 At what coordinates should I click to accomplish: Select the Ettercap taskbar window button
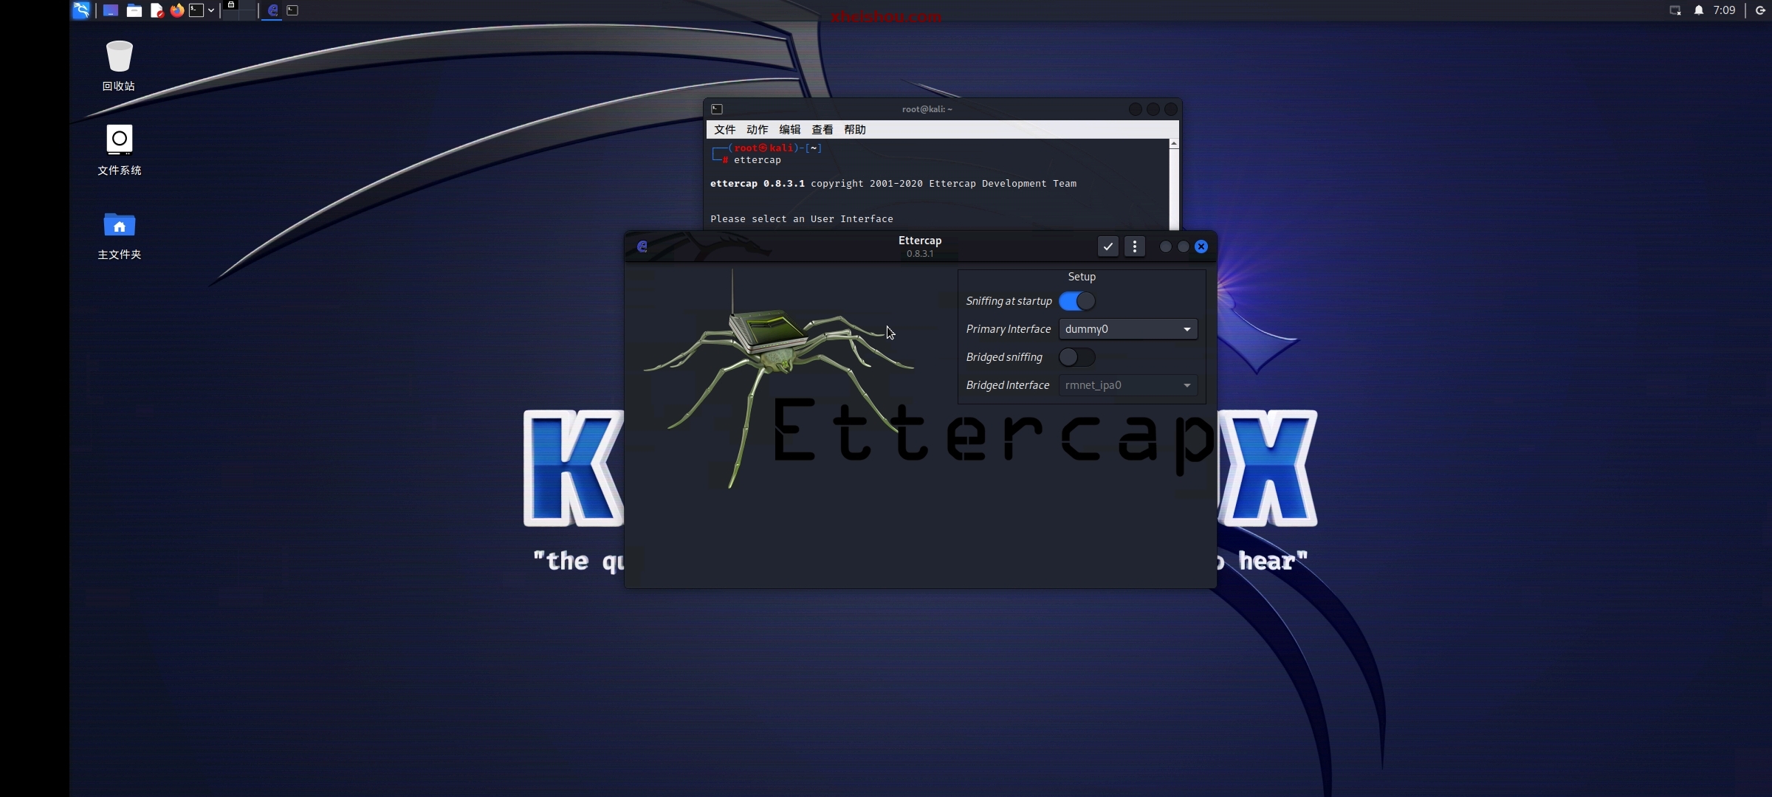pyautogui.click(x=272, y=10)
